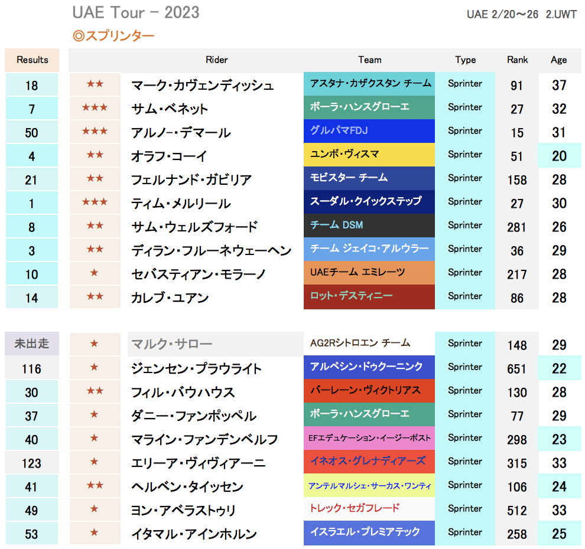Viewport: 585px width, 549px height.
Task: Select rider ディラン・フルーネウェーヘン
Action: pyautogui.click(x=211, y=250)
